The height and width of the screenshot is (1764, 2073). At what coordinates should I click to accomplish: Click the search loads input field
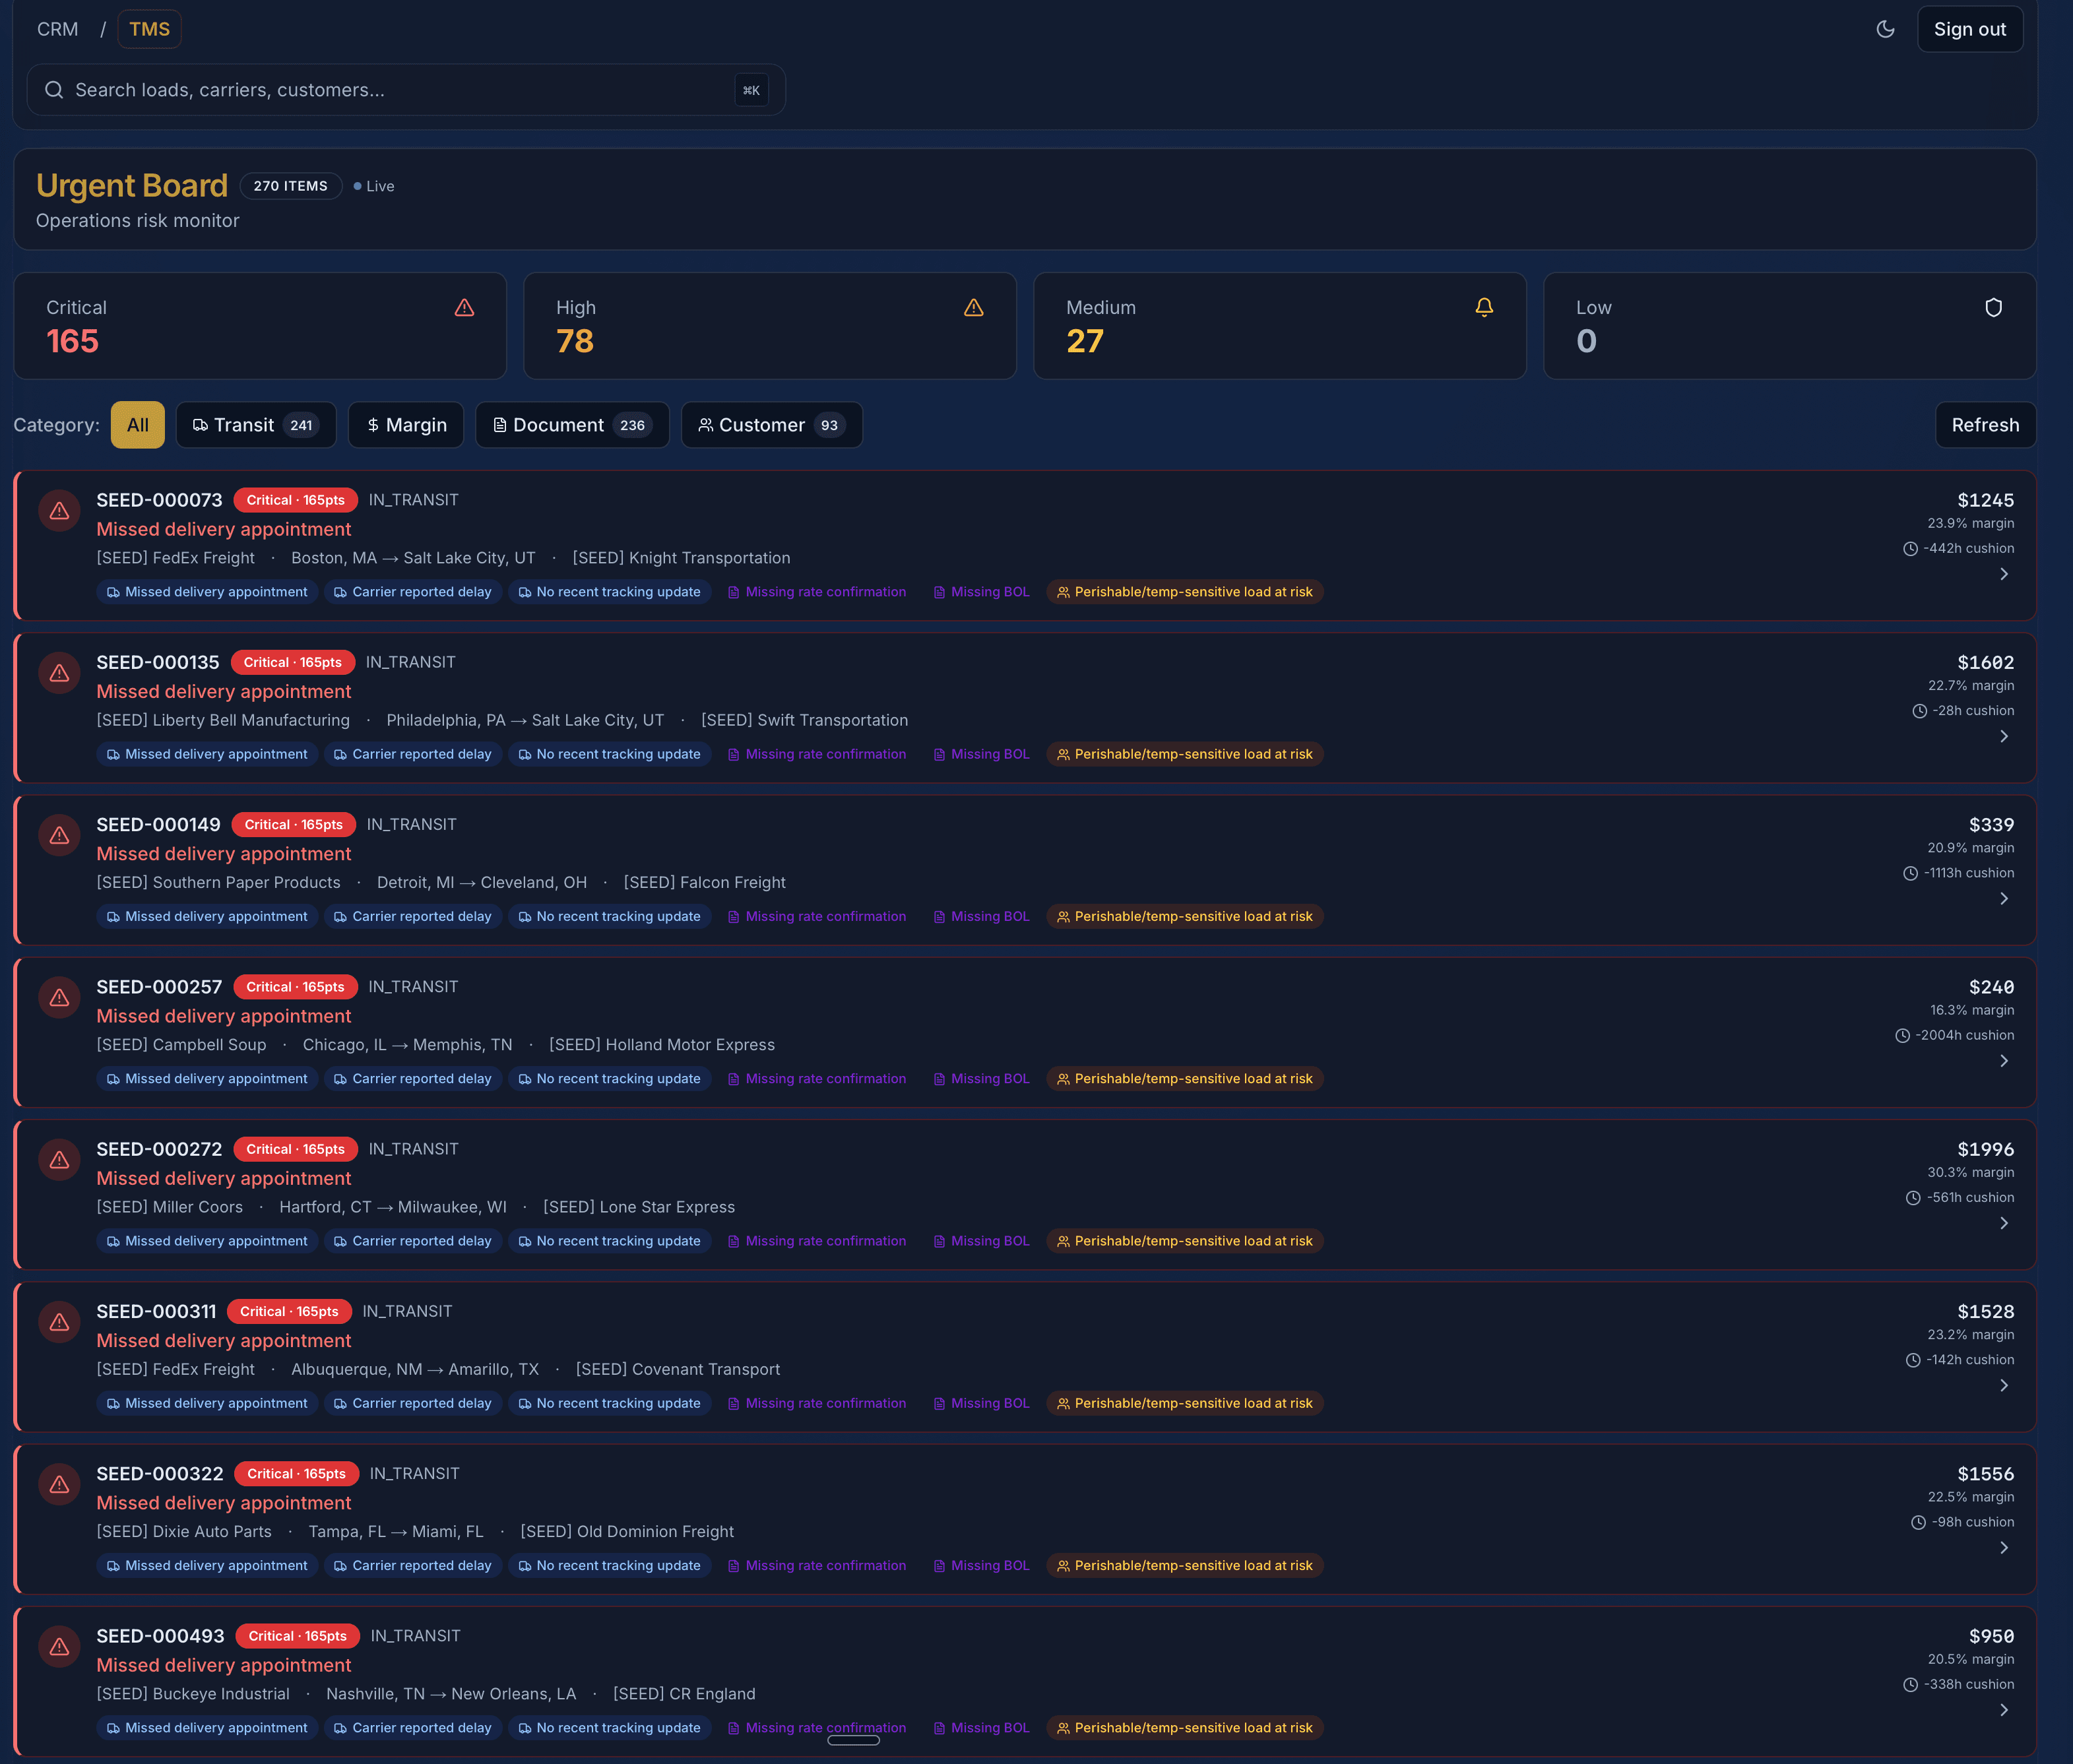click(400, 90)
